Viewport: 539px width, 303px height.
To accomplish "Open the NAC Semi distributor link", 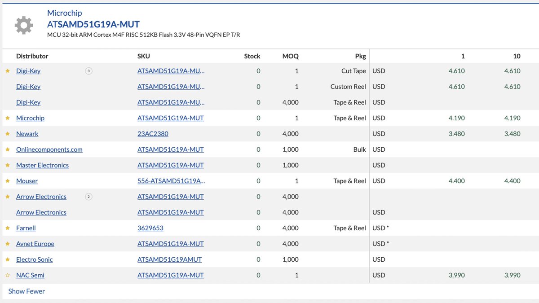I will [x=30, y=275].
